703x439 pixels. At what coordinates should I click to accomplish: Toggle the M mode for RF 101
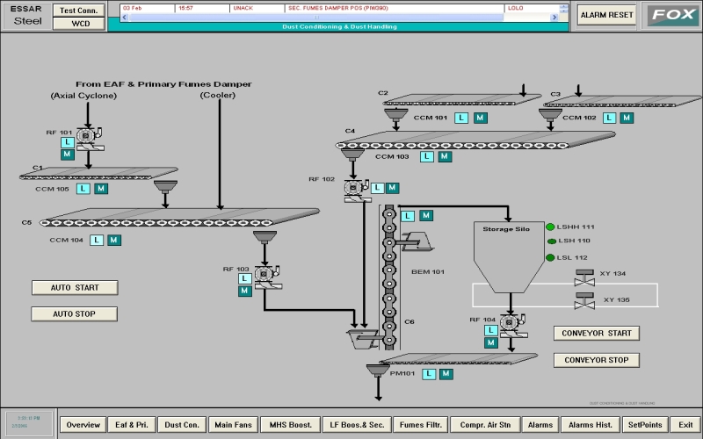tap(68, 155)
